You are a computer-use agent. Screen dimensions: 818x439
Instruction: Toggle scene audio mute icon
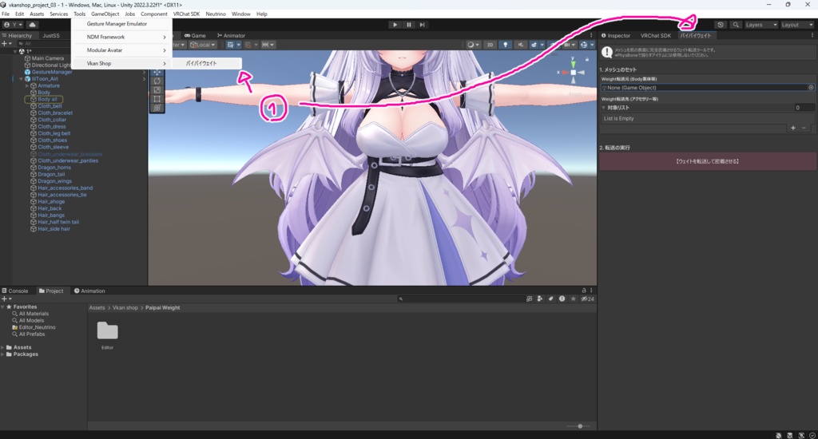pos(520,45)
